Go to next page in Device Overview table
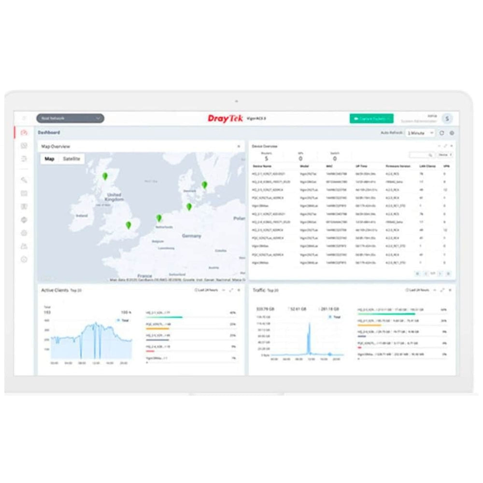 click(x=440, y=274)
